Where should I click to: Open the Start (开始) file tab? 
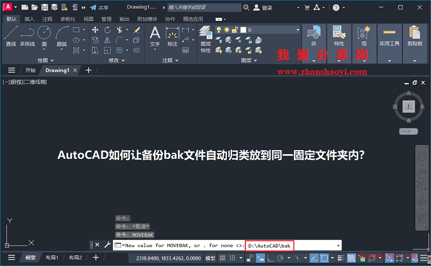[30, 70]
